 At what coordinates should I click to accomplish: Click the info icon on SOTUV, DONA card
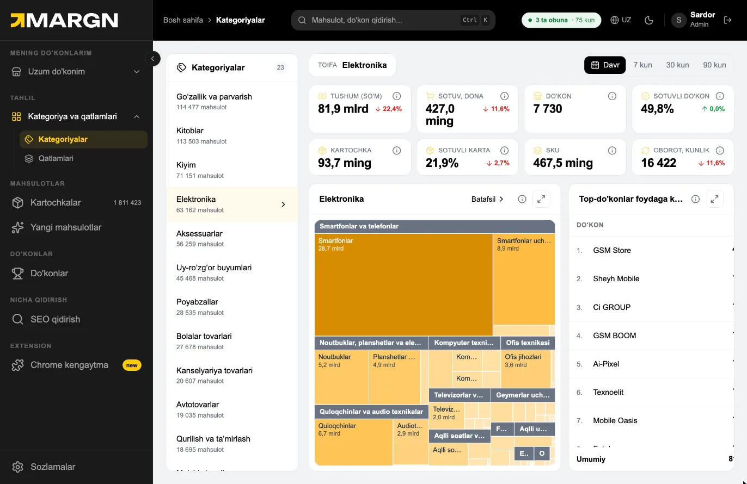click(x=505, y=96)
